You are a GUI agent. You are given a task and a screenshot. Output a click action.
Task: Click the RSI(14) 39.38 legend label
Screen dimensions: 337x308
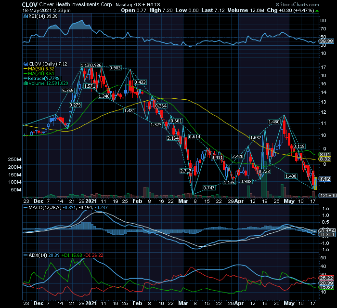coord(40,16)
